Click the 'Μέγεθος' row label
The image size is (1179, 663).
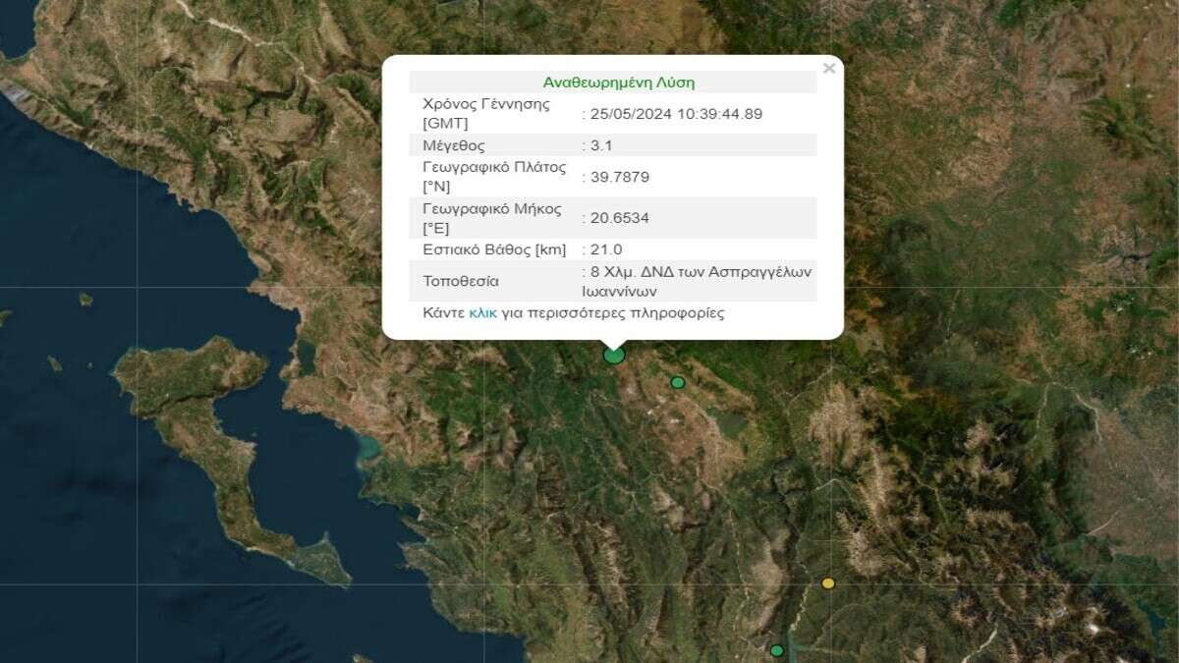(x=454, y=145)
